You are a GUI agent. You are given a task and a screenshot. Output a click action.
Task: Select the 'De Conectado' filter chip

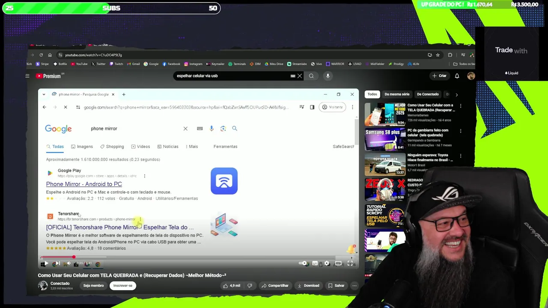(428, 94)
